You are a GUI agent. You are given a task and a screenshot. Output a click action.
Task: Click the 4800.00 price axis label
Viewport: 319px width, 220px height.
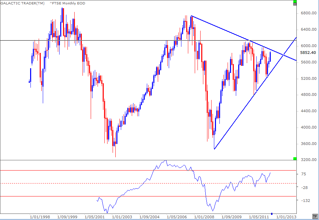click(x=308, y=95)
